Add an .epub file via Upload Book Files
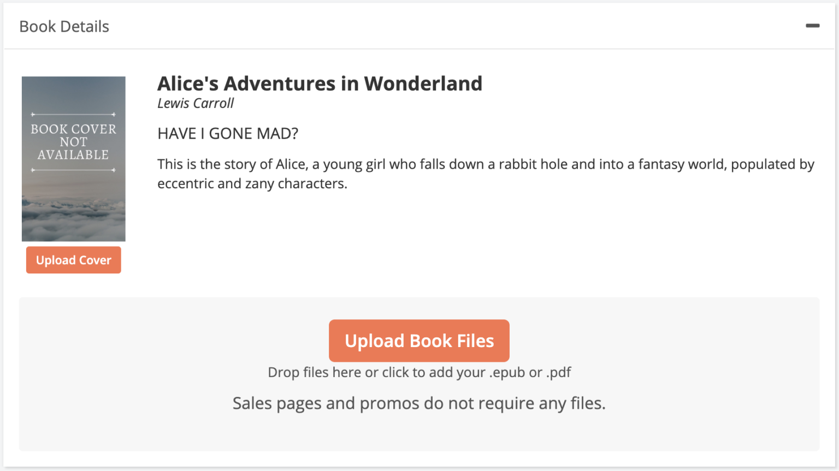 419,341
